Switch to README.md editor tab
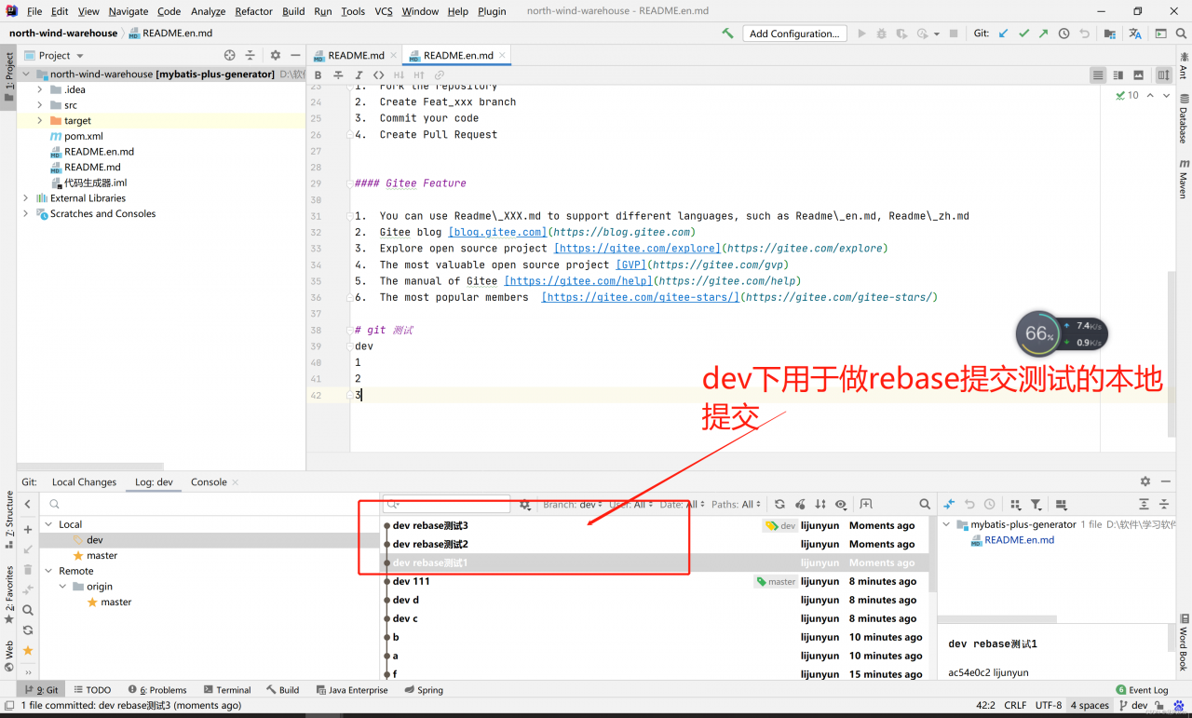1192x718 pixels. [356, 55]
